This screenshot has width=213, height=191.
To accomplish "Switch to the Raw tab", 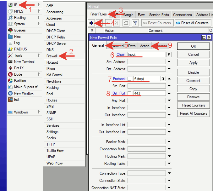I will [x=141, y=15].
